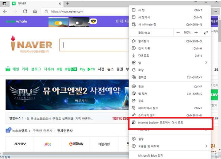Image resolution: width=221 pixels, height=159 pixels.
Task: Add a new tab with the plus button
Action: pos(67,3)
